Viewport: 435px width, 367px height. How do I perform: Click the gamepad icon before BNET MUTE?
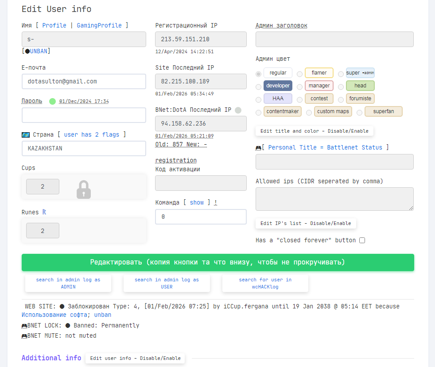pyautogui.click(x=24, y=336)
